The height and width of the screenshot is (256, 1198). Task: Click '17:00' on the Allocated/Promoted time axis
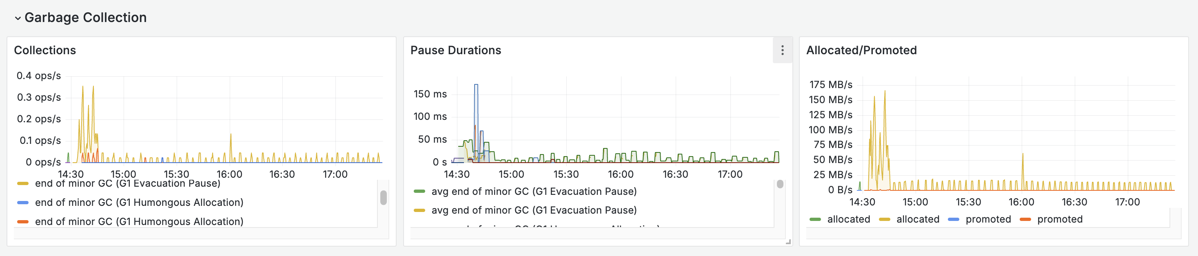tap(1127, 202)
